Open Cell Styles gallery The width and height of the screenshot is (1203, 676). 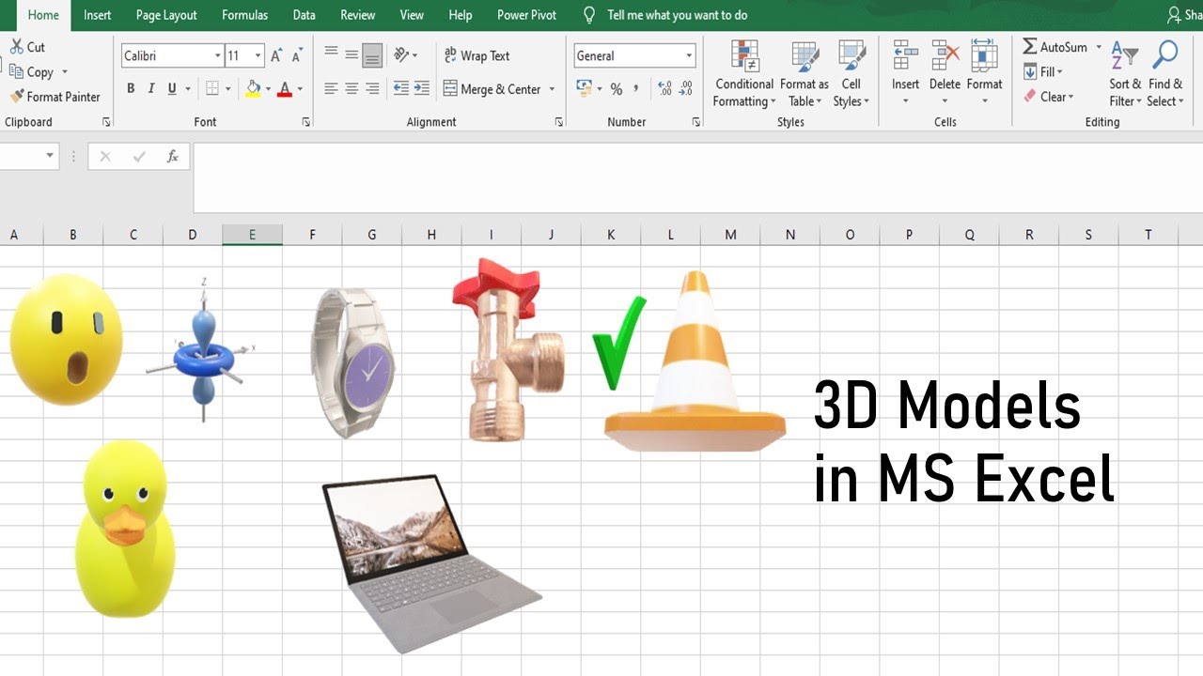(x=851, y=74)
